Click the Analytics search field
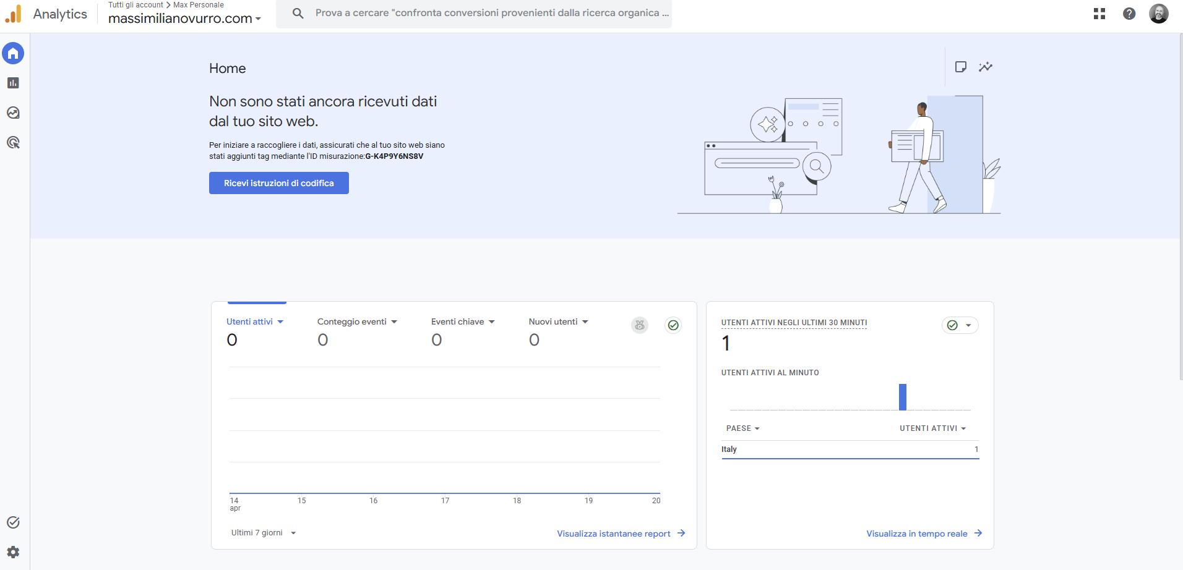Image resolution: width=1183 pixels, height=570 pixels. (474, 13)
